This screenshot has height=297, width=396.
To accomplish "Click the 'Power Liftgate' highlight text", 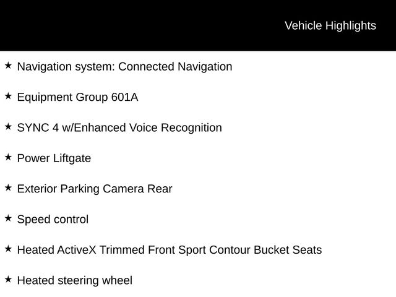I will [54, 158].
